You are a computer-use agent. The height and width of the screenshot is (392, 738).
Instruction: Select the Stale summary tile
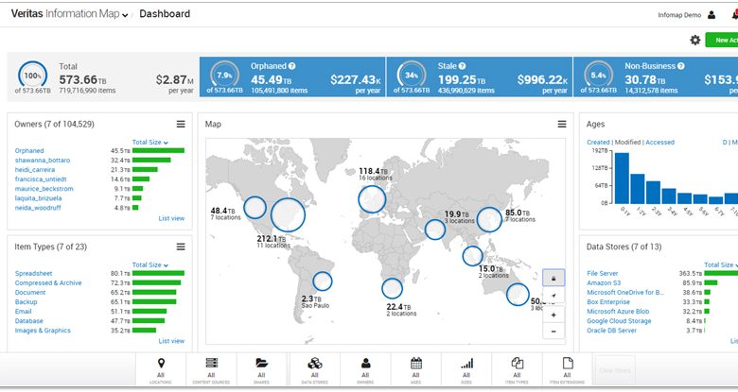480,77
